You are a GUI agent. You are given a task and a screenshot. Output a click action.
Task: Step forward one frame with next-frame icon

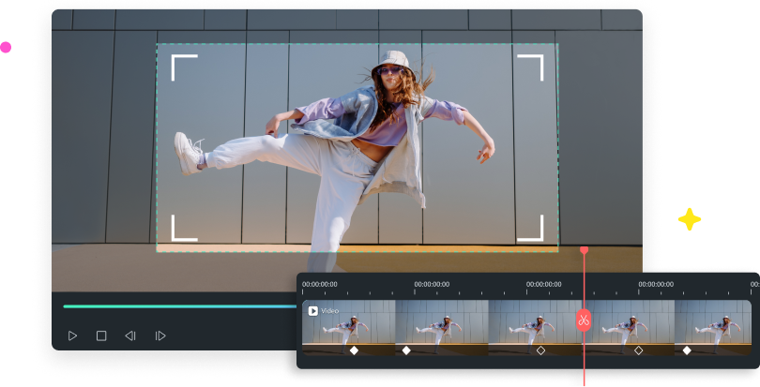tap(160, 335)
